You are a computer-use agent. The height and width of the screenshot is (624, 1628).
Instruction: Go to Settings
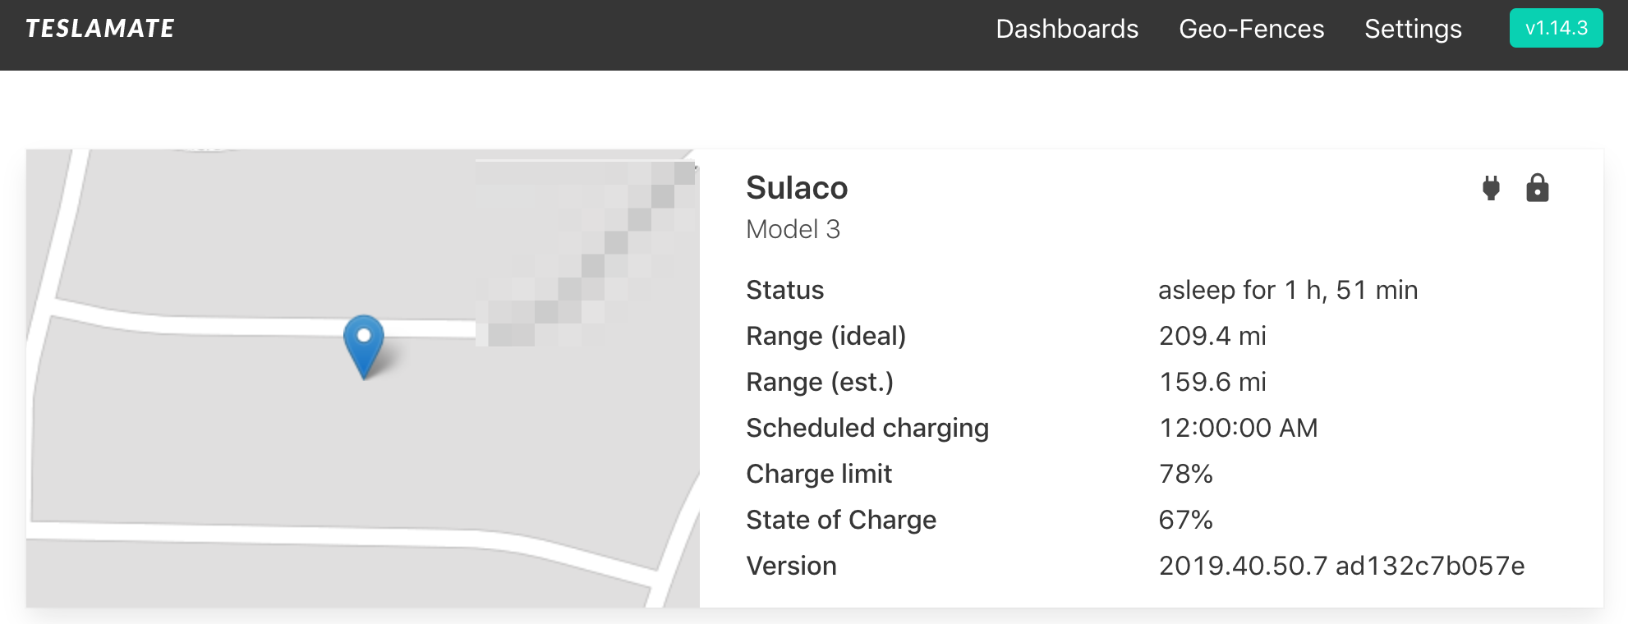(1413, 29)
